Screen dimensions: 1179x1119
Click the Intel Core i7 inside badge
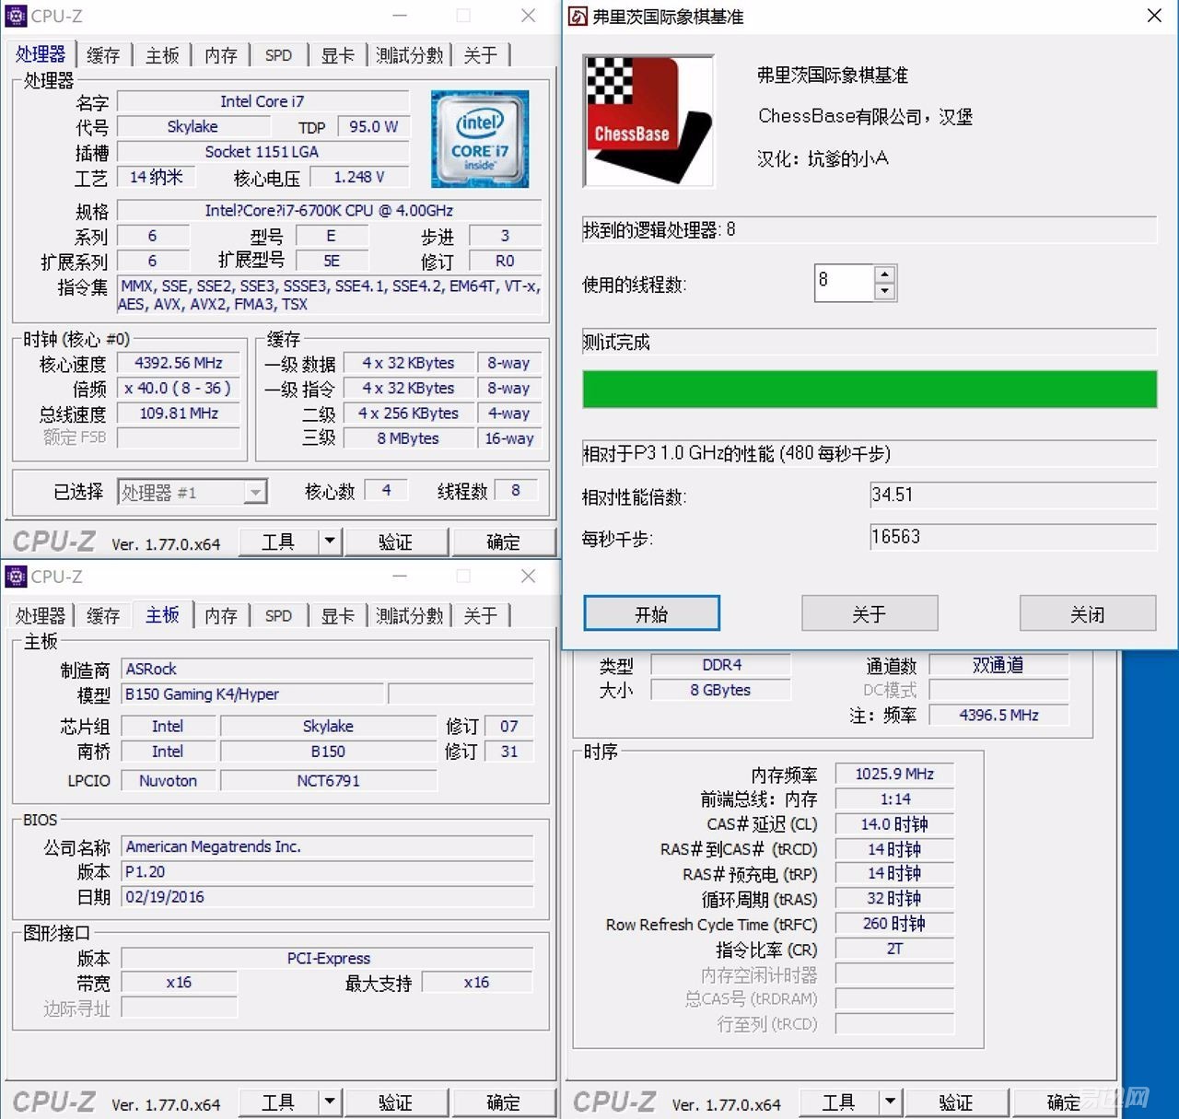pos(480,138)
